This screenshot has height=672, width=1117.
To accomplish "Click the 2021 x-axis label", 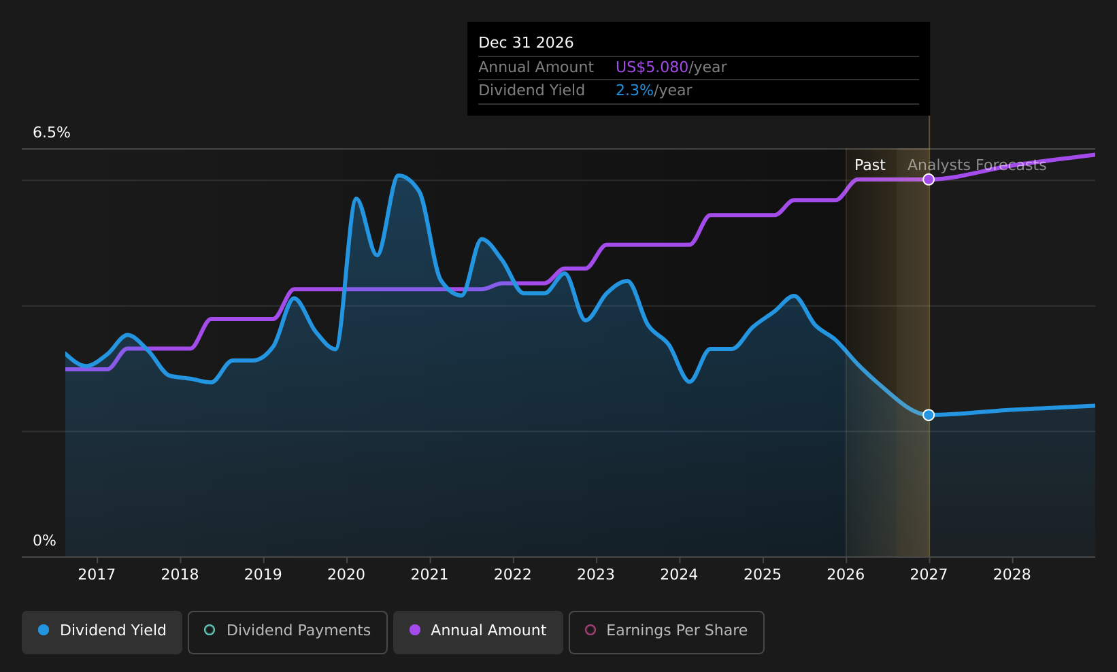I will 429,575.
